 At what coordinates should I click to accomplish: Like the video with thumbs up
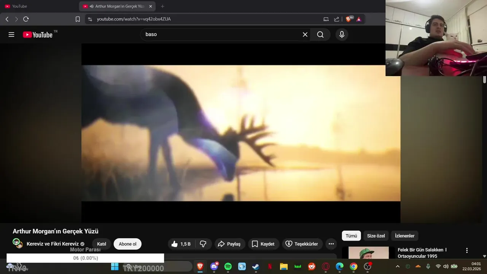[x=181, y=244]
